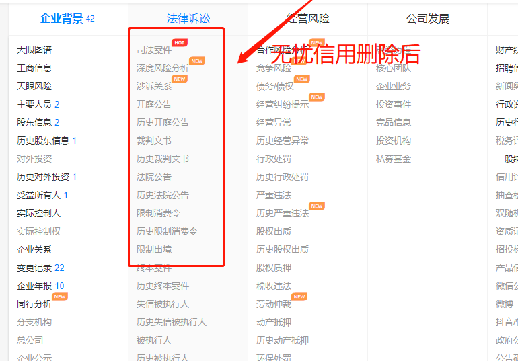Select 股权质押 item
518x361 pixels.
(x=274, y=268)
